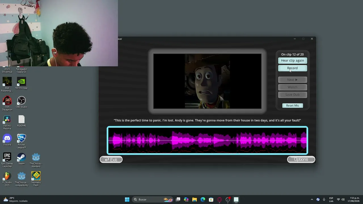Select the README file on desktop
Viewport: 363px width, 204px height.
[22, 121]
